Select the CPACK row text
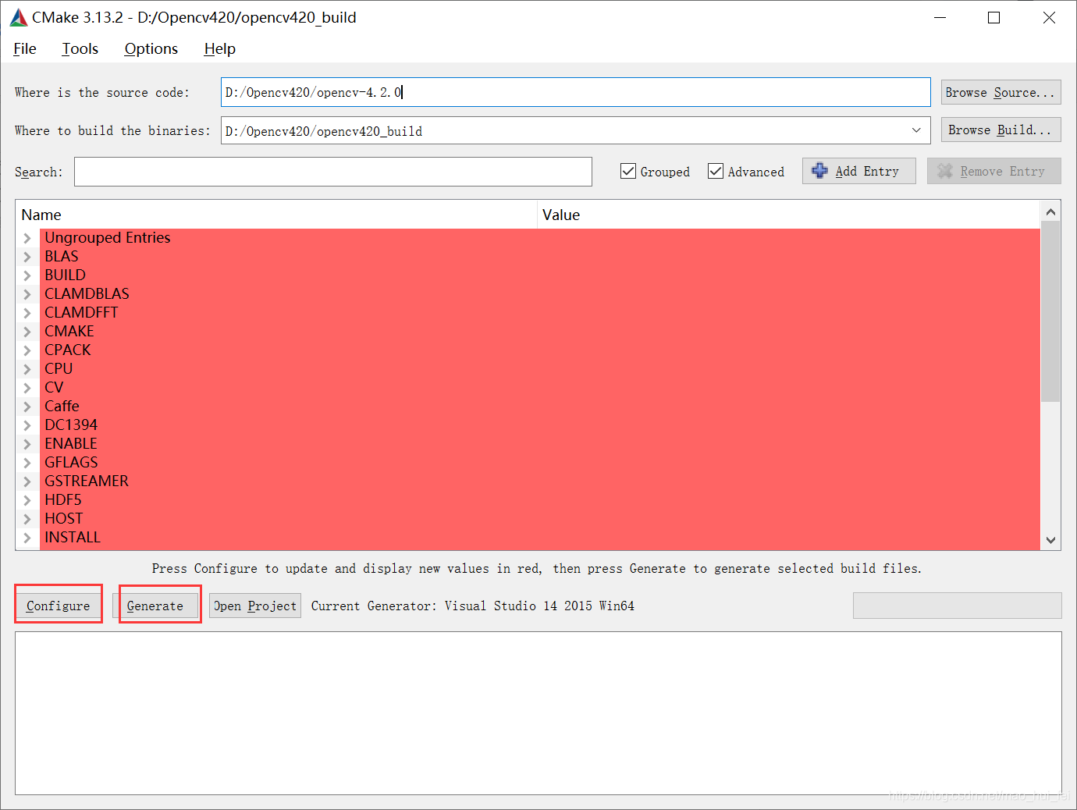Screen dimensions: 1077x810 (x=68, y=350)
